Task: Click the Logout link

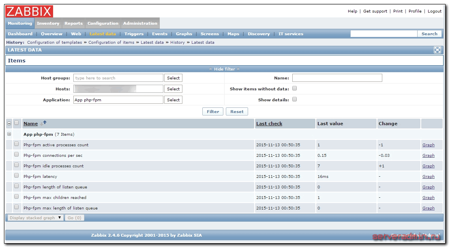Action: [x=435, y=11]
